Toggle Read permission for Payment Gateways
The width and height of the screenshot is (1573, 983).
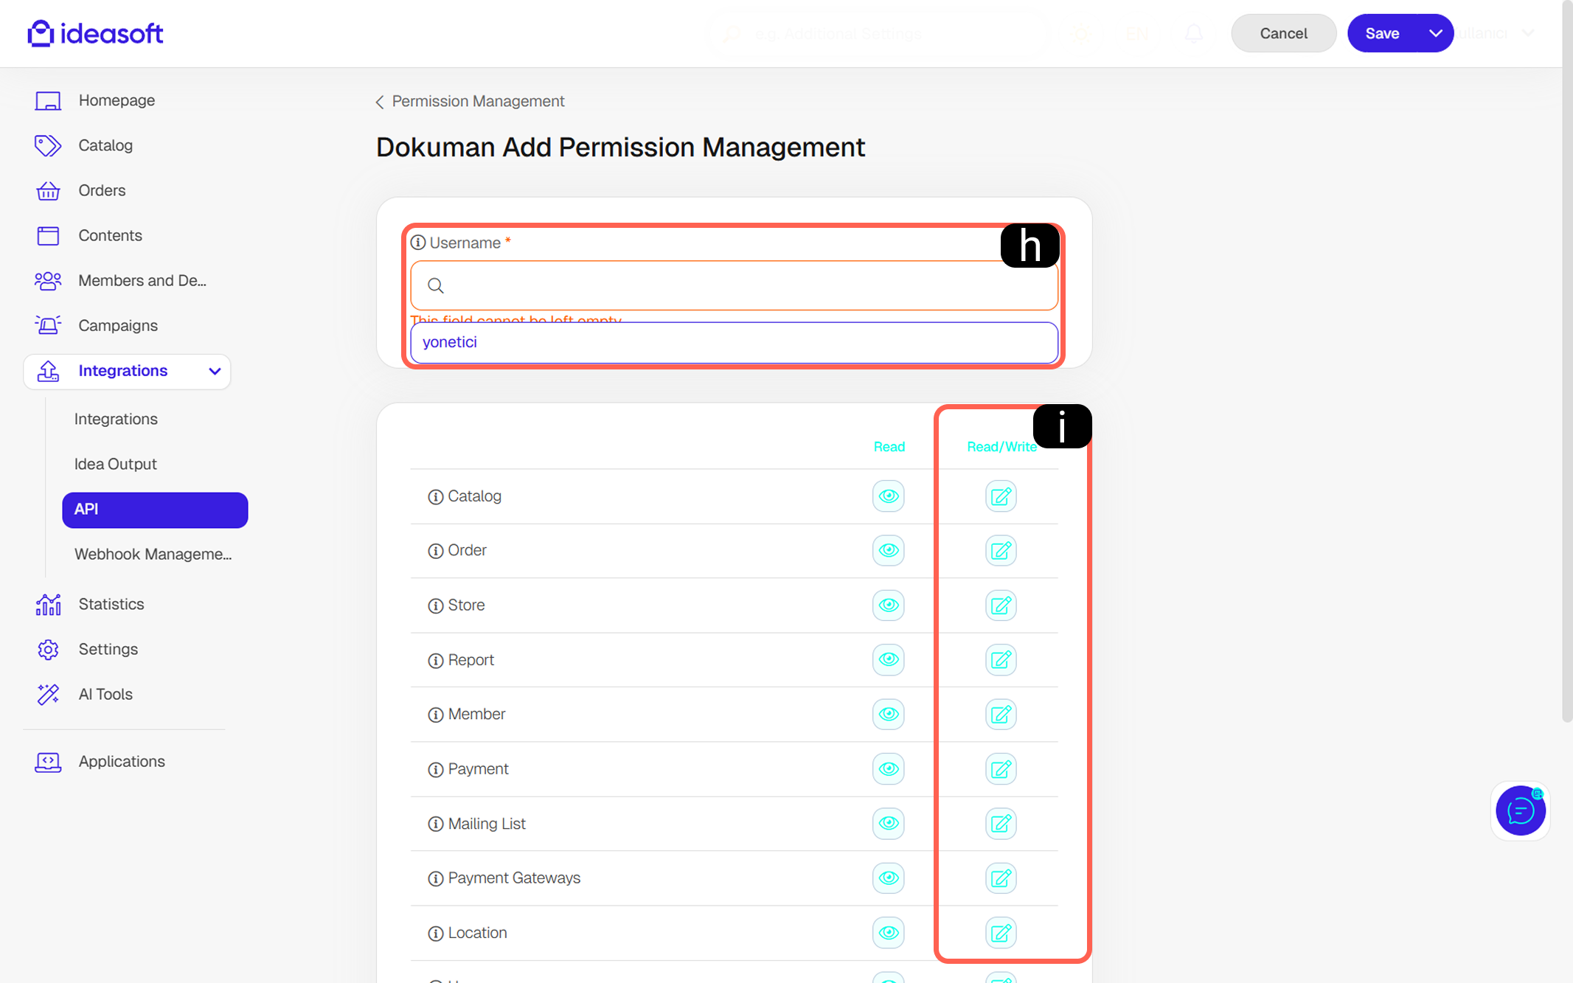coord(889,878)
